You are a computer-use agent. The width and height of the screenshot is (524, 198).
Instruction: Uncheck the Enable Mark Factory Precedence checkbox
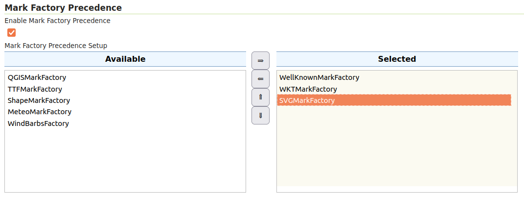pyautogui.click(x=12, y=33)
